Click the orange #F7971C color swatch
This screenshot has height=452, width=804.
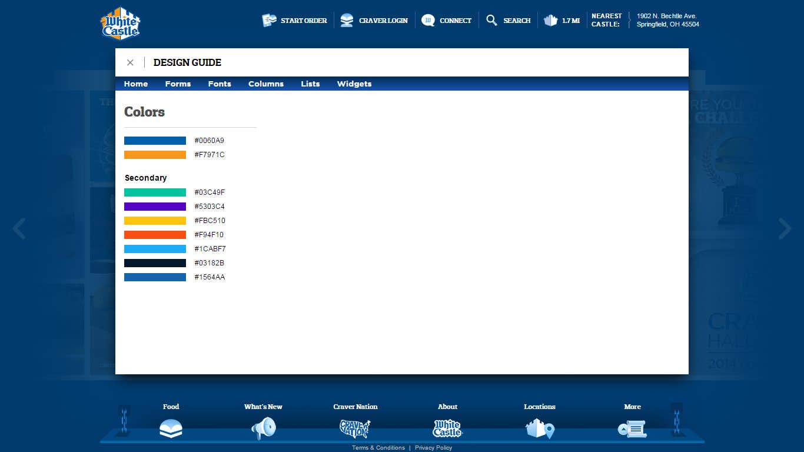[155, 155]
